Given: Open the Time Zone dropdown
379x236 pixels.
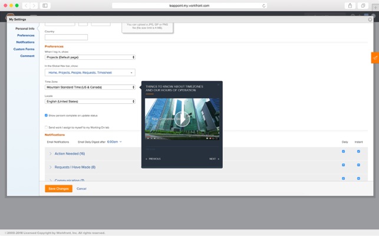Looking at the screenshot, I should point(90,87).
